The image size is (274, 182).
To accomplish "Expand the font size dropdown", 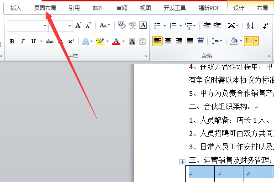I will click(x=69, y=26).
